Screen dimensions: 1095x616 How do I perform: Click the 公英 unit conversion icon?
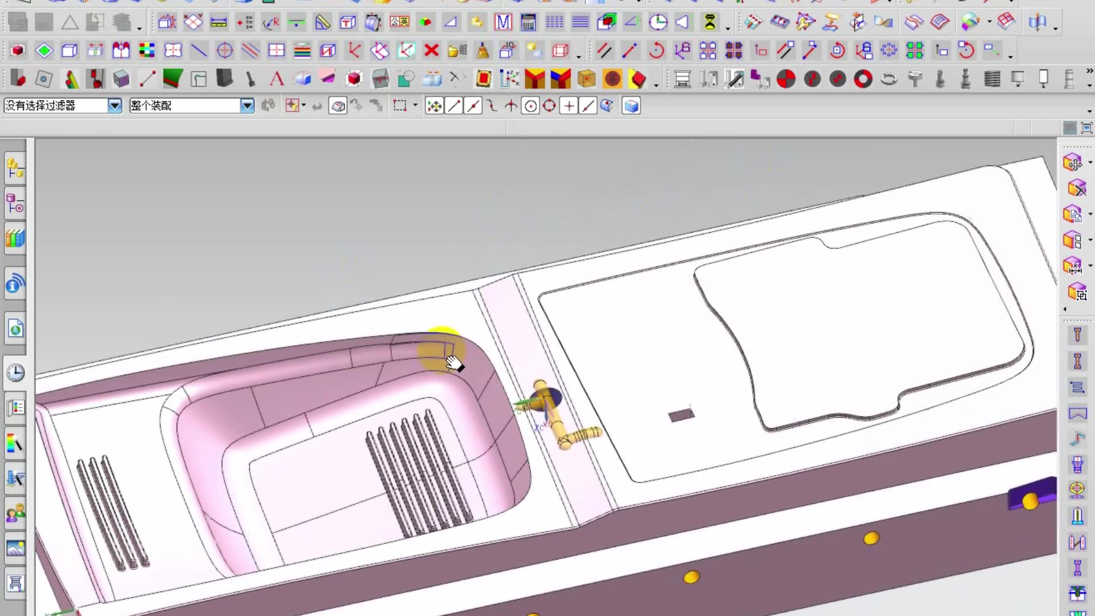(399, 23)
